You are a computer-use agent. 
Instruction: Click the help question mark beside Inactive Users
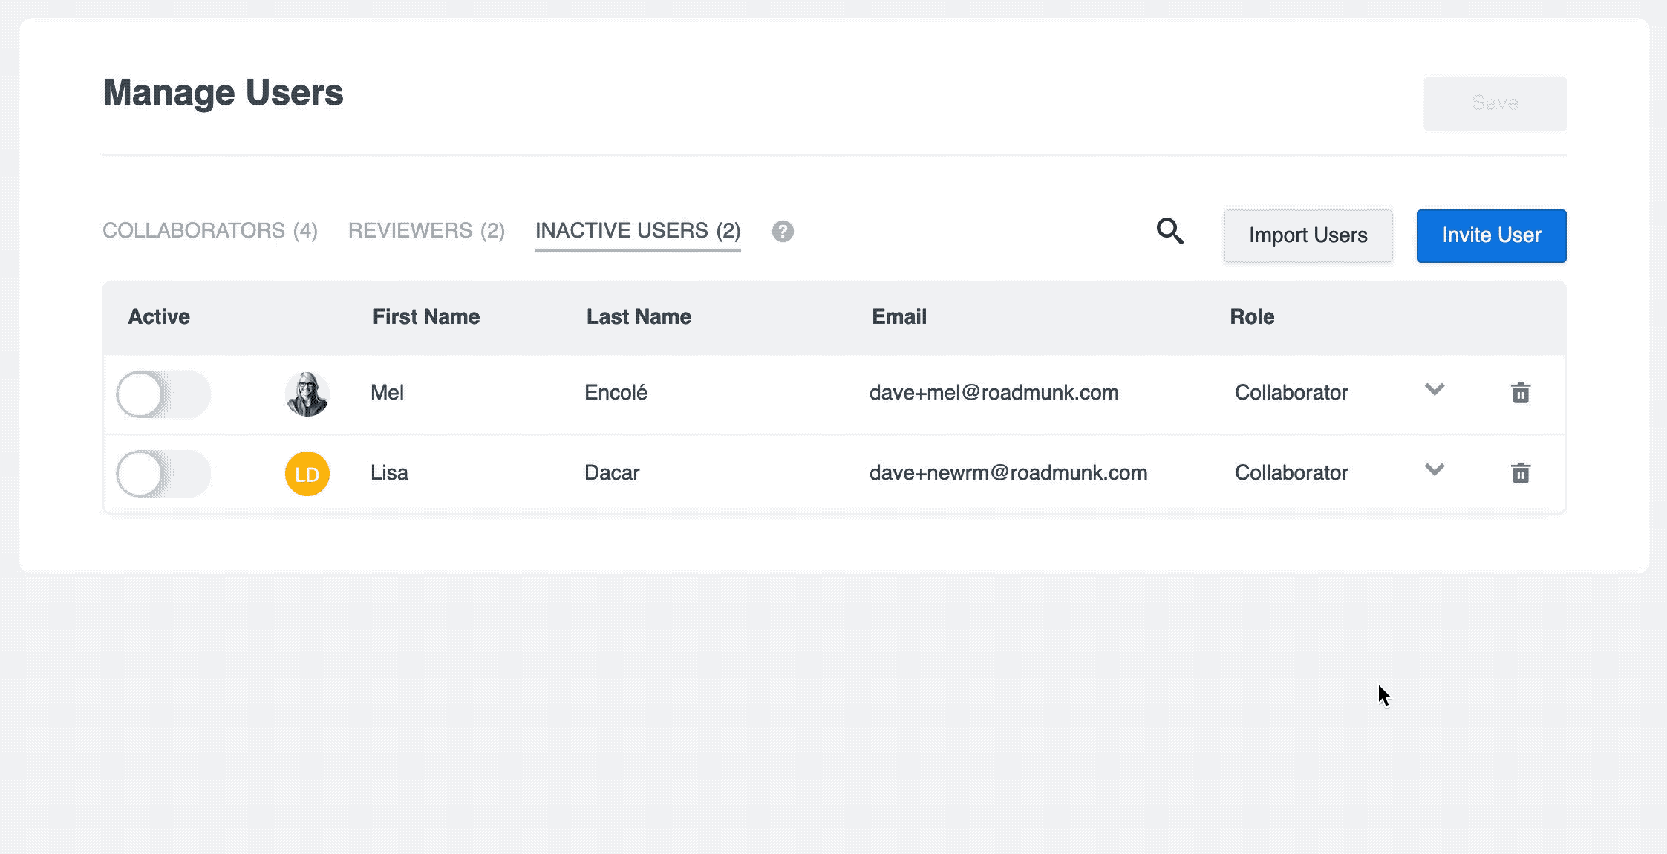click(783, 232)
